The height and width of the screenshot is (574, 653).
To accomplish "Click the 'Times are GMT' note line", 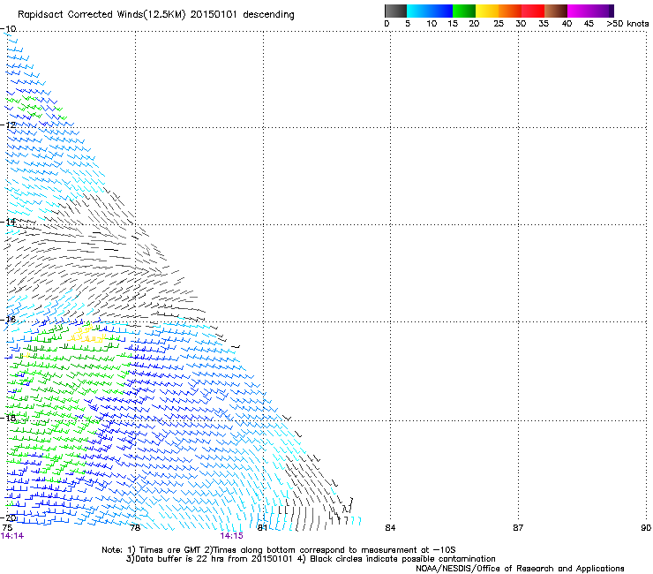I will pos(279,550).
